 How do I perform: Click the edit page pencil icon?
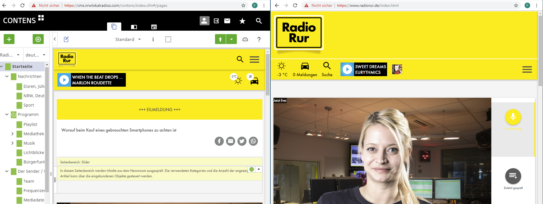click(66, 39)
